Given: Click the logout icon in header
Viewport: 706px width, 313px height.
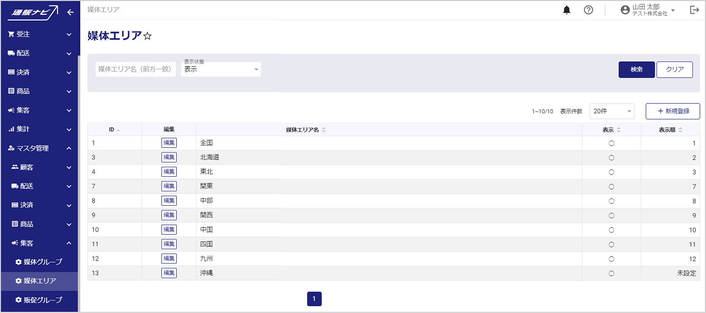Looking at the screenshot, I should (694, 10).
